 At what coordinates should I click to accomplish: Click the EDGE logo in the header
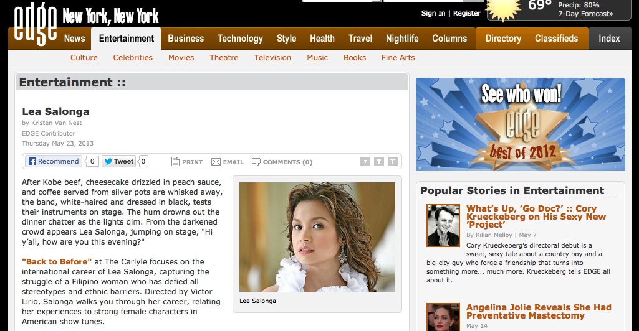point(35,24)
